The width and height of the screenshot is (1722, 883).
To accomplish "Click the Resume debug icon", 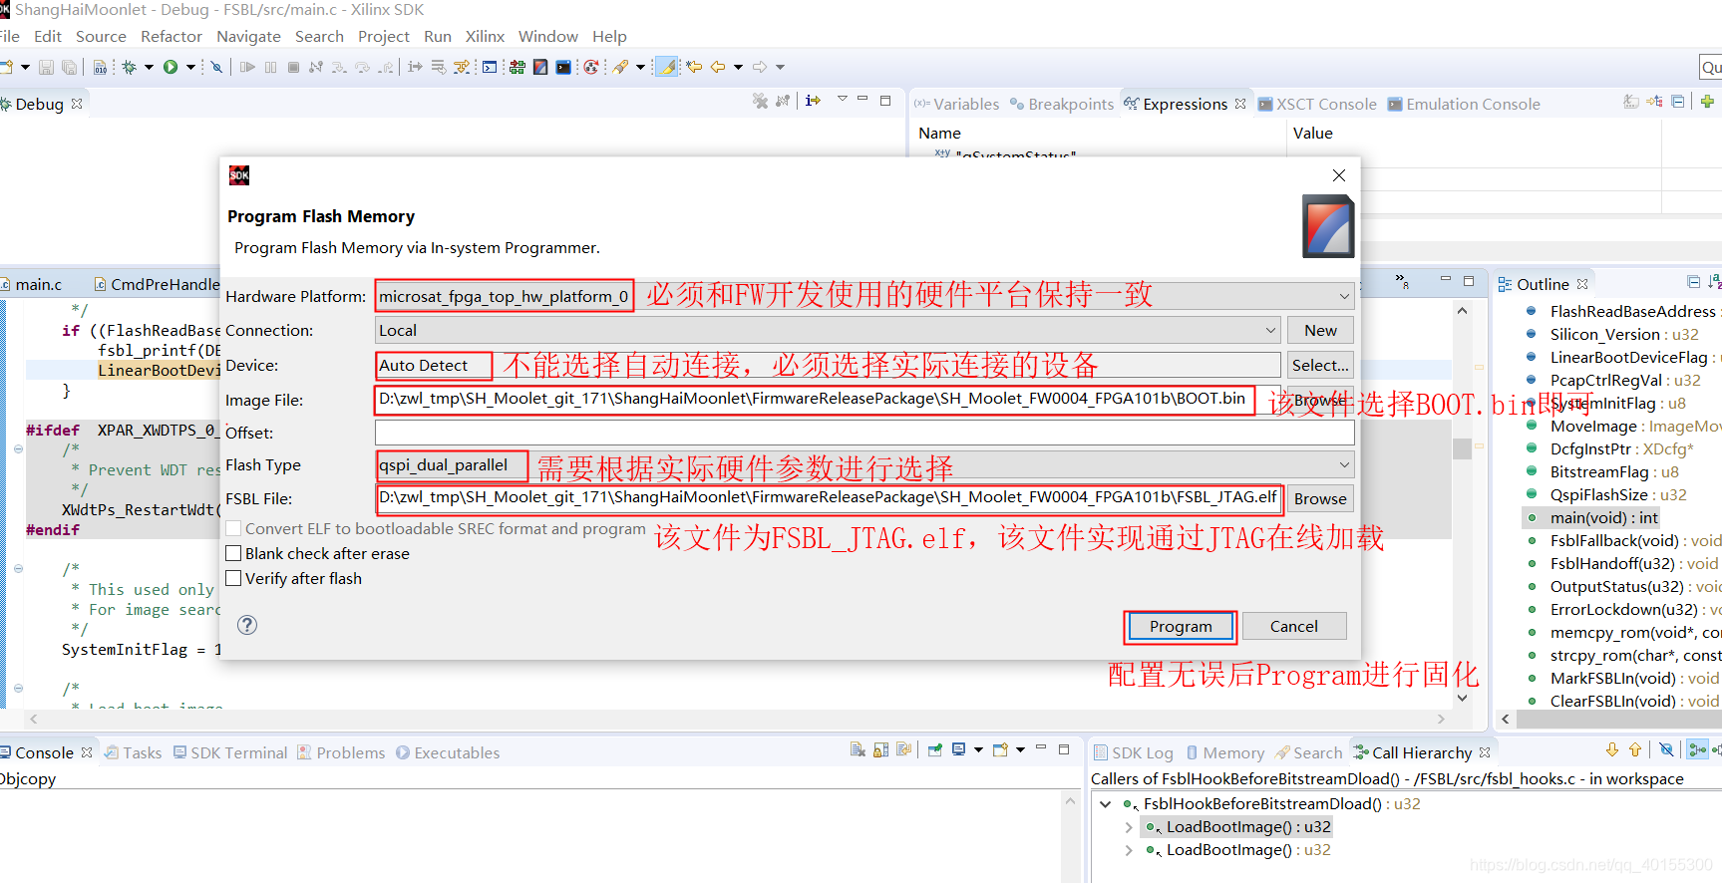I will (247, 67).
